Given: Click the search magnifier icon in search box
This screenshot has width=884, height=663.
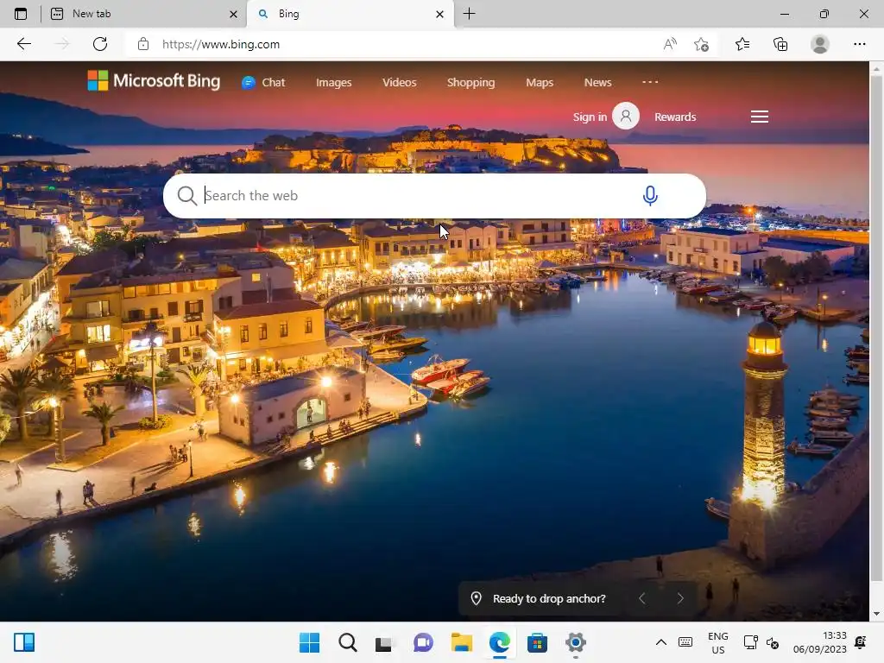Looking at the screenshot, I should coord(186,196).
